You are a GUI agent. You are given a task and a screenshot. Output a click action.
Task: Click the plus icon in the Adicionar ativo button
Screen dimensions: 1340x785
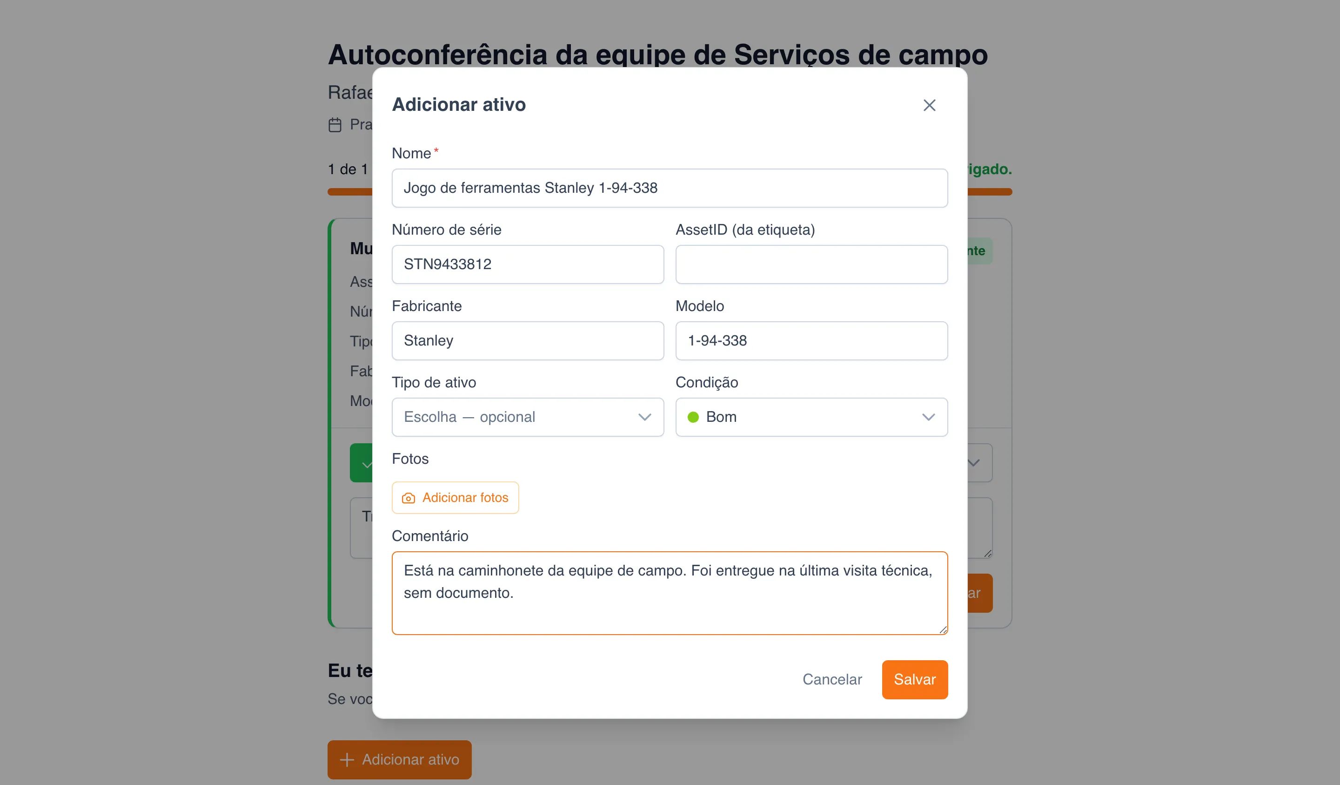[x=347, y=759]
